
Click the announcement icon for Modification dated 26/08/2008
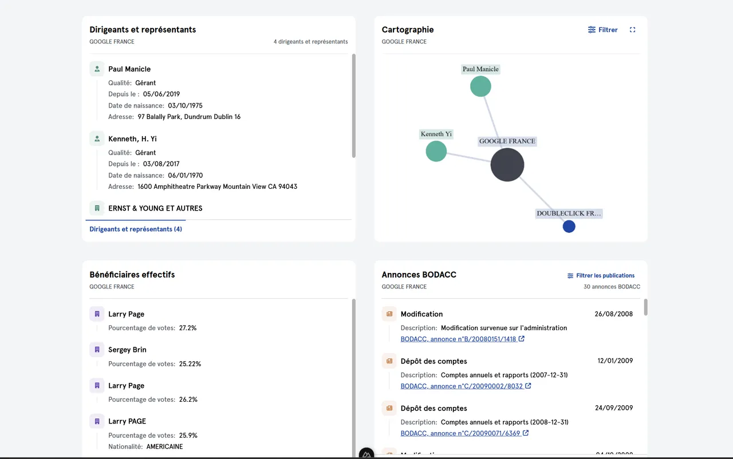[389, 314]
